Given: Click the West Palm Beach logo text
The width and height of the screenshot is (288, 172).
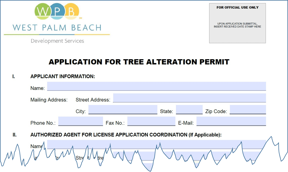Looking at the screenshot, I should 57,28.
